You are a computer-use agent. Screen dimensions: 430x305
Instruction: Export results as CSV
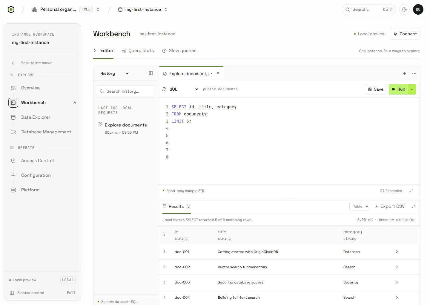[390, 206]
